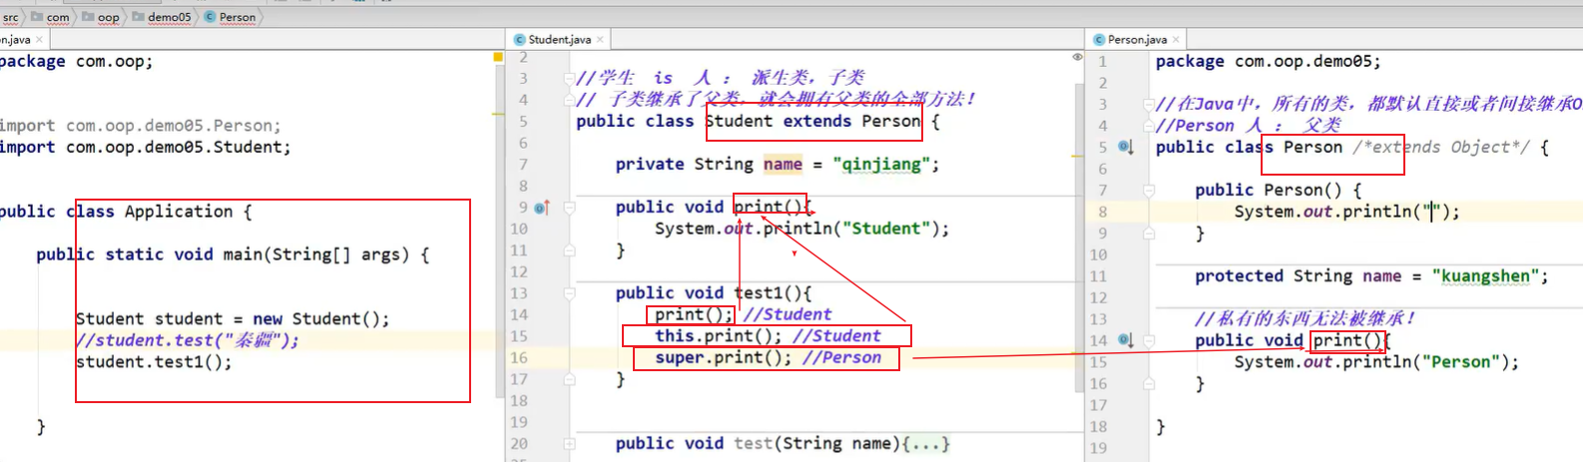The width and height of the screenshot is (1583, 462).
Task: Click the overrides gutter icon at Student line 9
Action: [542, 208]
